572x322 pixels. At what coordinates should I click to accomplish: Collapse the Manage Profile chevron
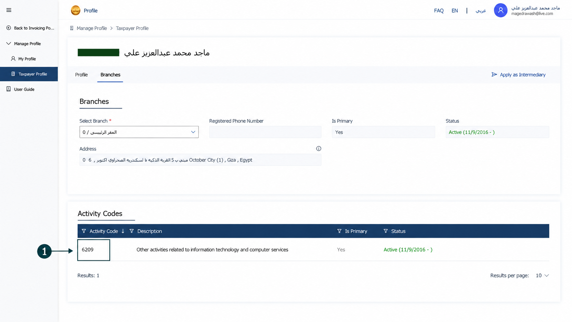click(x=9, y=43)
